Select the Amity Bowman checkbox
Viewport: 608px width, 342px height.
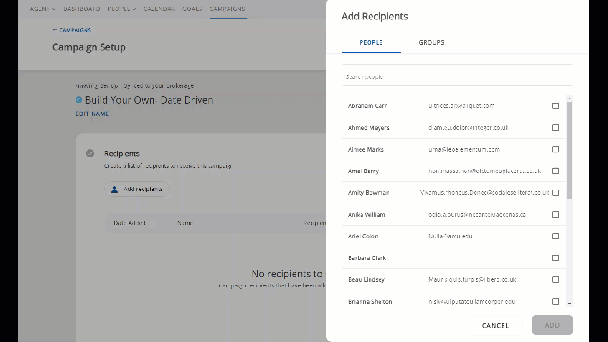(556, 193)
